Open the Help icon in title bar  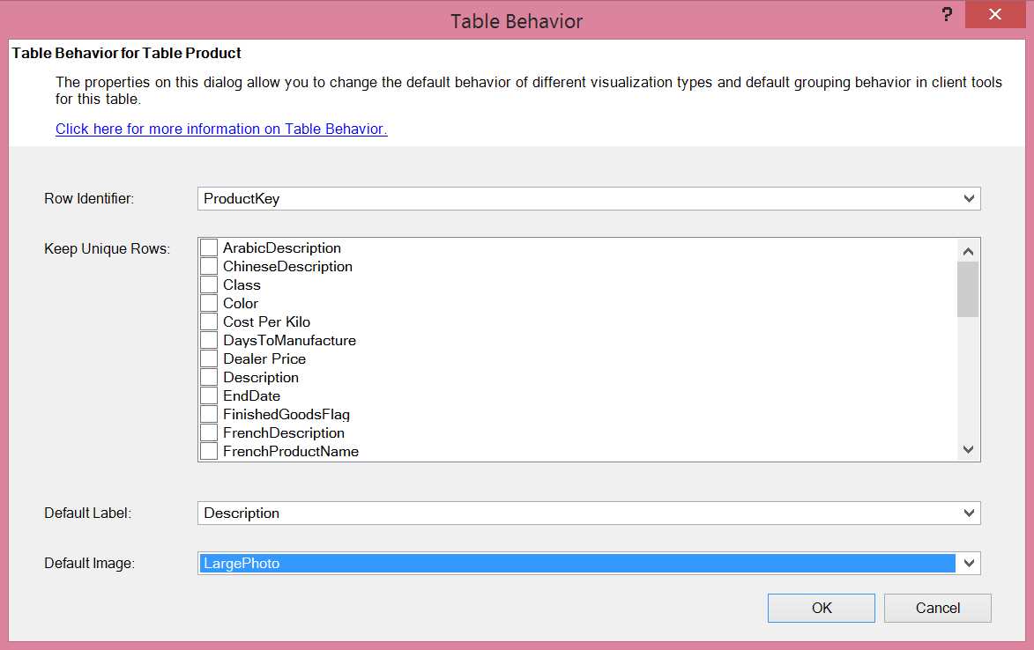(946, 14)
